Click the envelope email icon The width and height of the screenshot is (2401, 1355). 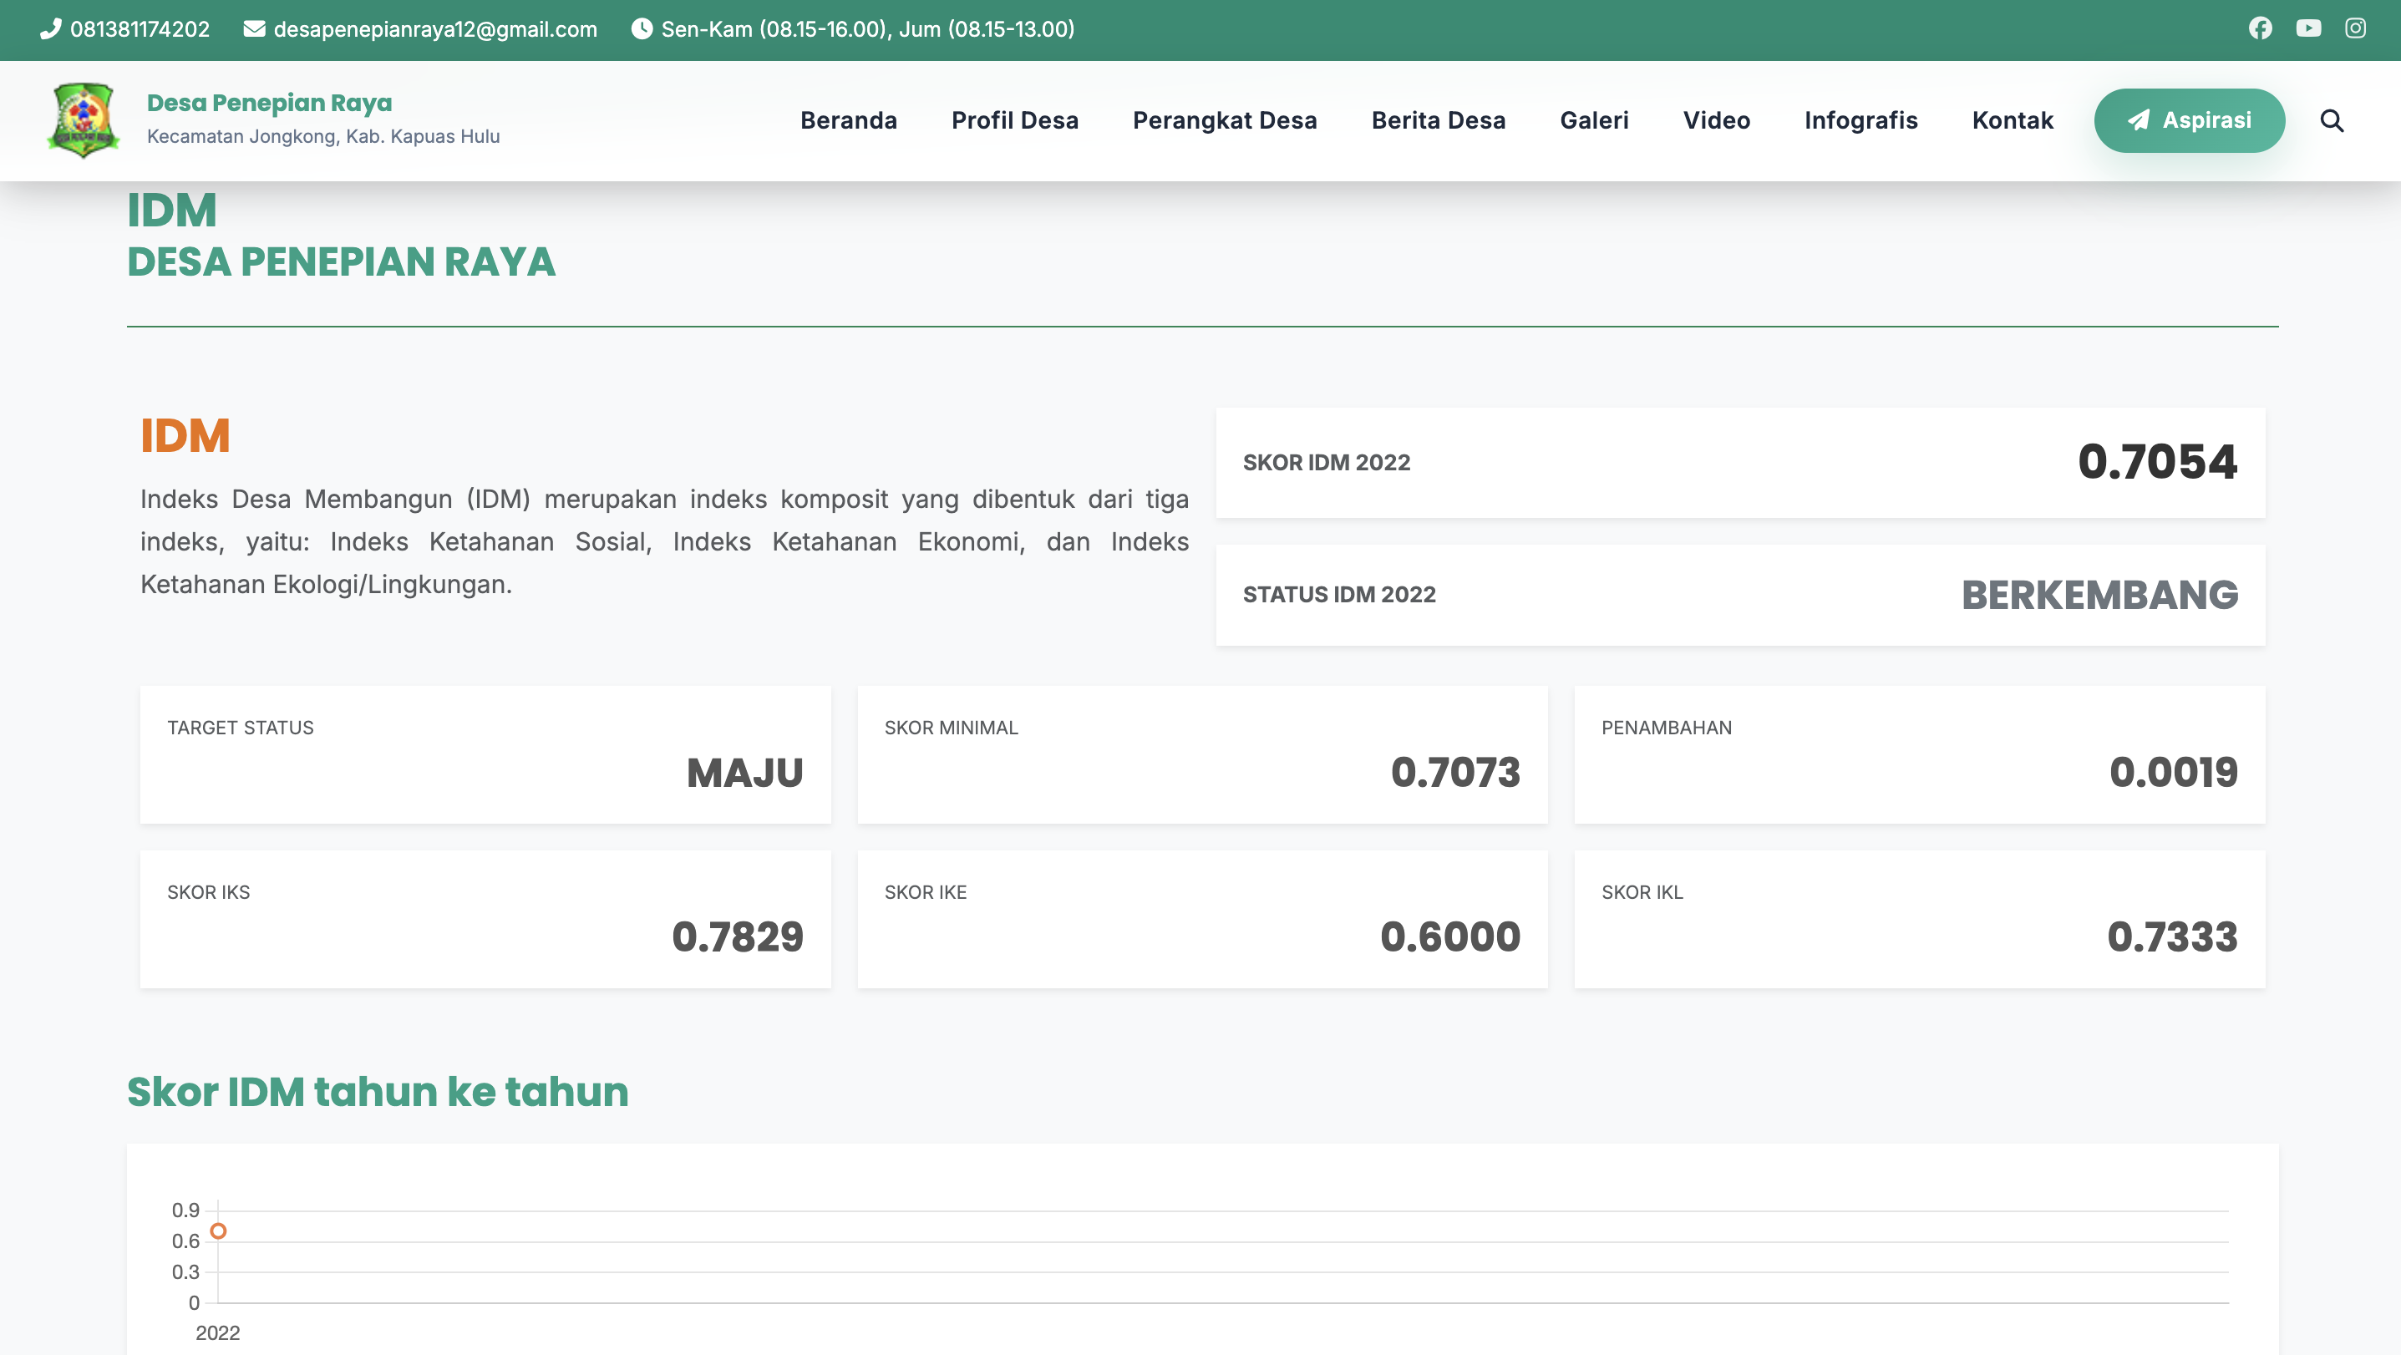[253, 29]
